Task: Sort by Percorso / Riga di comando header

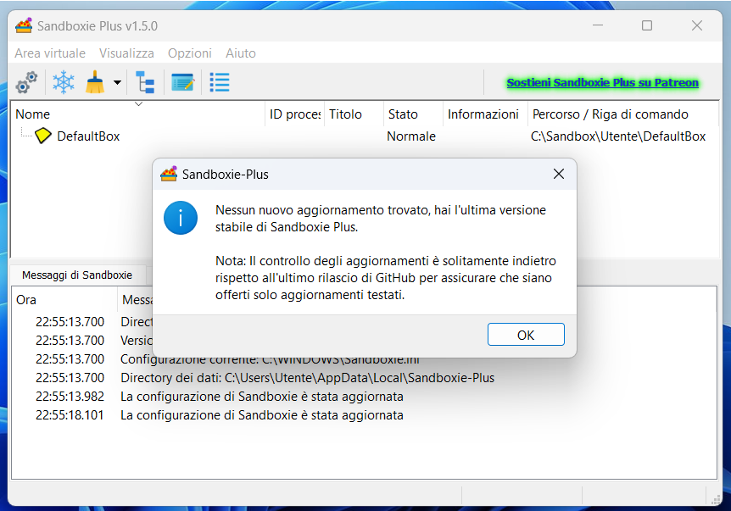Action: pyautogui.click(x=622, y=114)
